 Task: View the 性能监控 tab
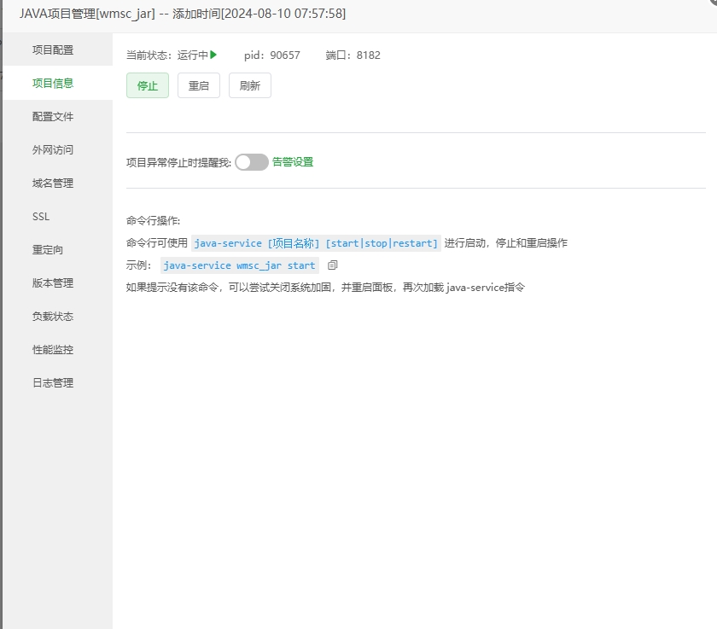click(x=58, y=350)
